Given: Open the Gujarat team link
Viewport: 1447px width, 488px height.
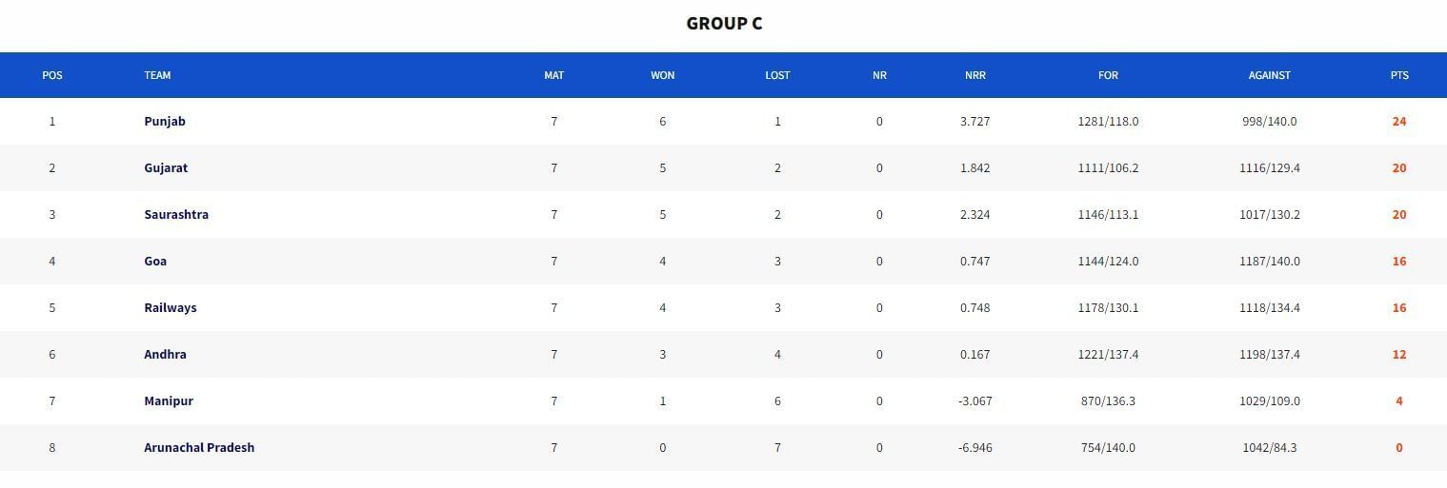Looking at the screenshot, I should point(166,168).
